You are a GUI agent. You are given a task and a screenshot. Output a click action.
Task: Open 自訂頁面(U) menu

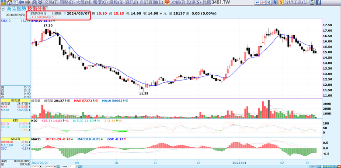(x=151, y=2)
